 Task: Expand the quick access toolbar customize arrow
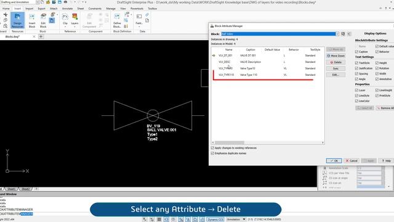86,2
